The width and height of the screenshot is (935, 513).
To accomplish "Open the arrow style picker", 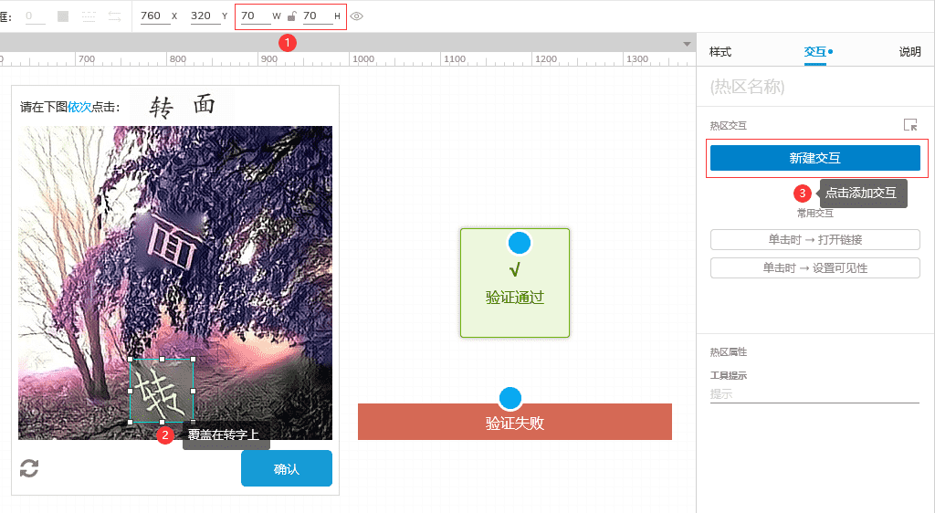I will tap(114, 16).
